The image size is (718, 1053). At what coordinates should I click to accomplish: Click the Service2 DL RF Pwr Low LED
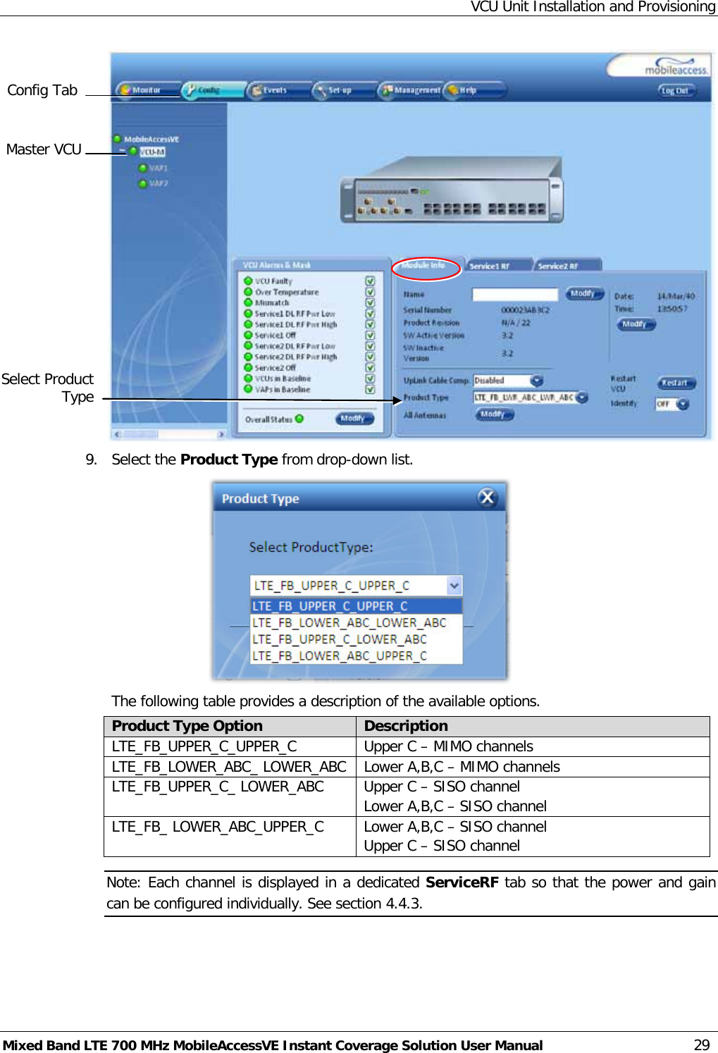pos(248,346)
